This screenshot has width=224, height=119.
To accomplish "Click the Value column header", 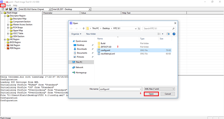I will (100, 13).
